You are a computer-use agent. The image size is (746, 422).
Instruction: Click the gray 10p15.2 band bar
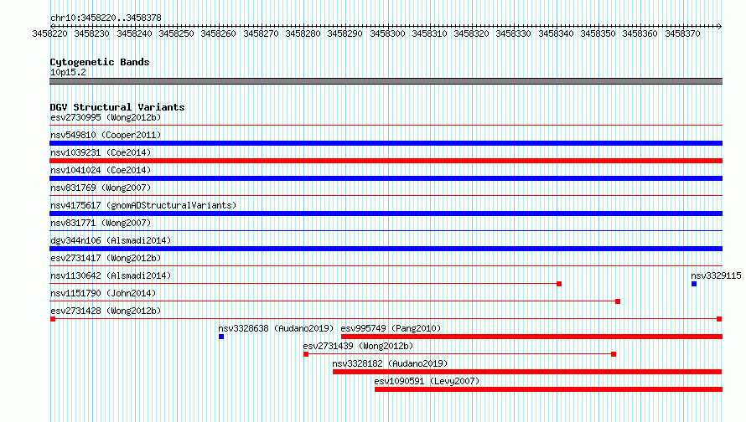coord(386,81)
